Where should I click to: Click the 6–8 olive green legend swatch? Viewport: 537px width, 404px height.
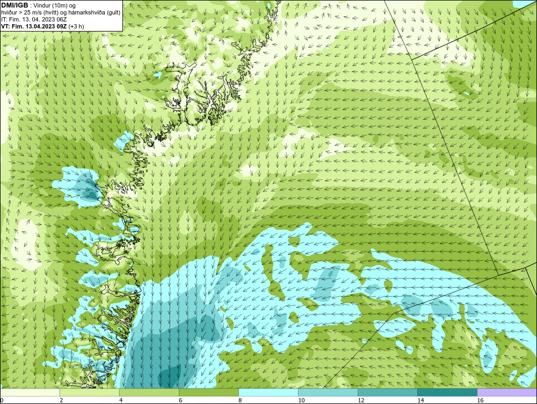click(209, 392)
